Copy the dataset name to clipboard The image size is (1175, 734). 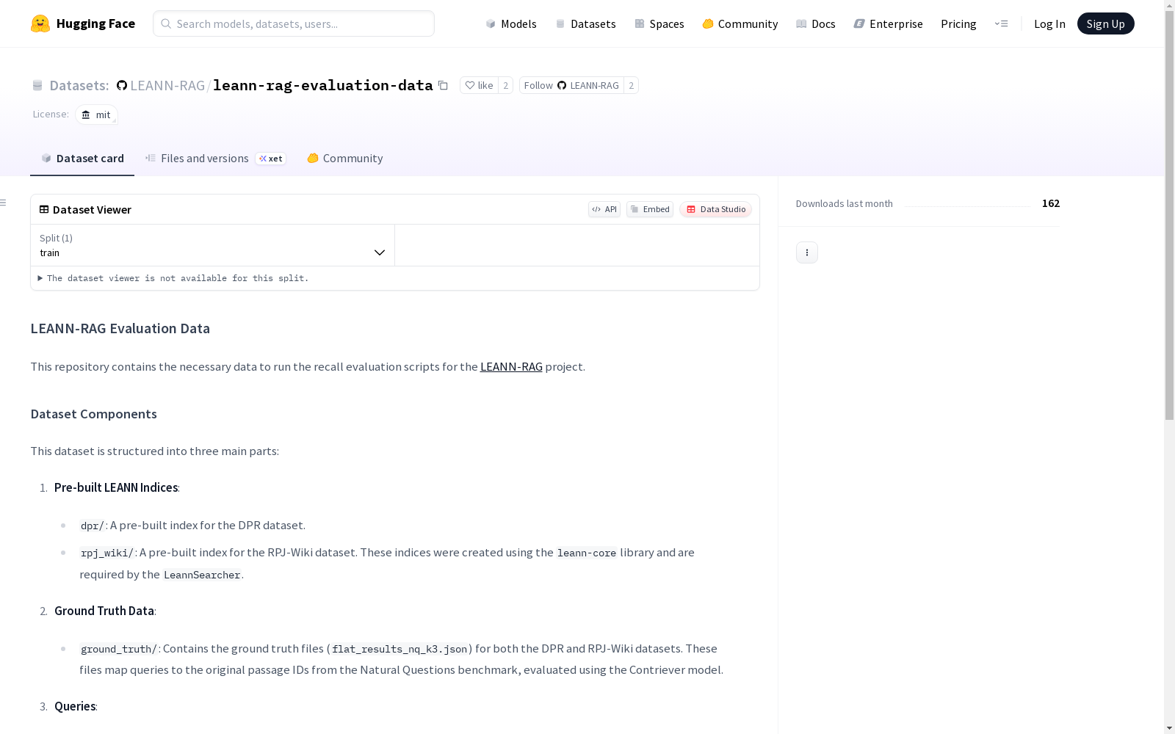pyautogui.click(x=443, y=85)
